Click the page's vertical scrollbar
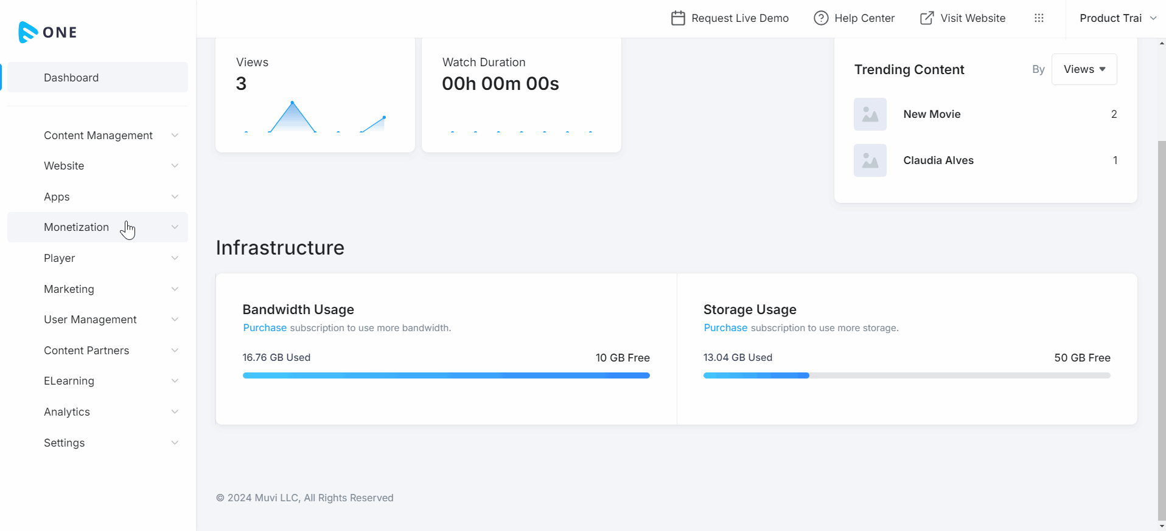Viewport: 1166px width, 531px height. 1161,328
